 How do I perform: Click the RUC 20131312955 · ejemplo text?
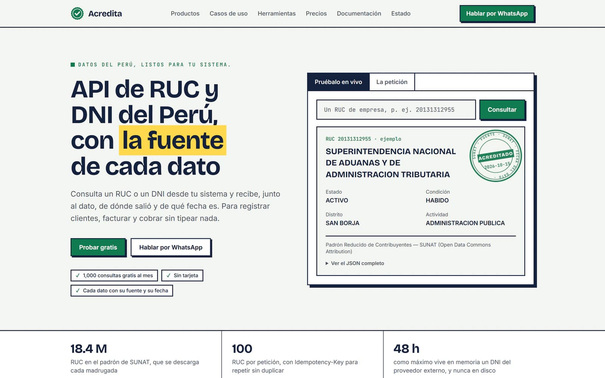pos(363,139)
